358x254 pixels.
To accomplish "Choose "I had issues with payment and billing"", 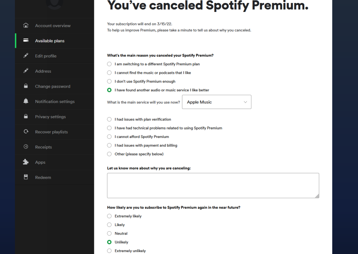I will point(109,145).
